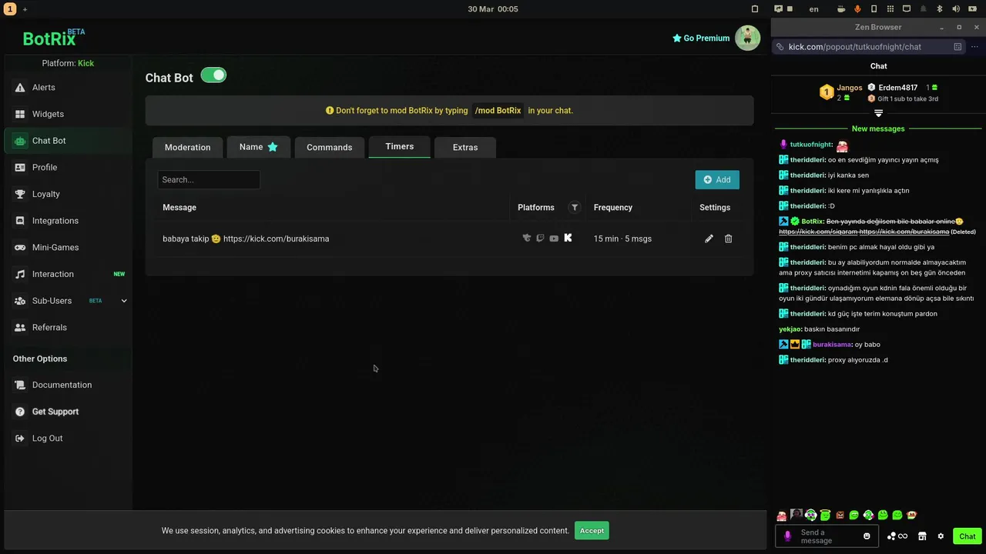
Task: Click the Chat Bot robot icon in sidebar
Action: click(20, 141)
